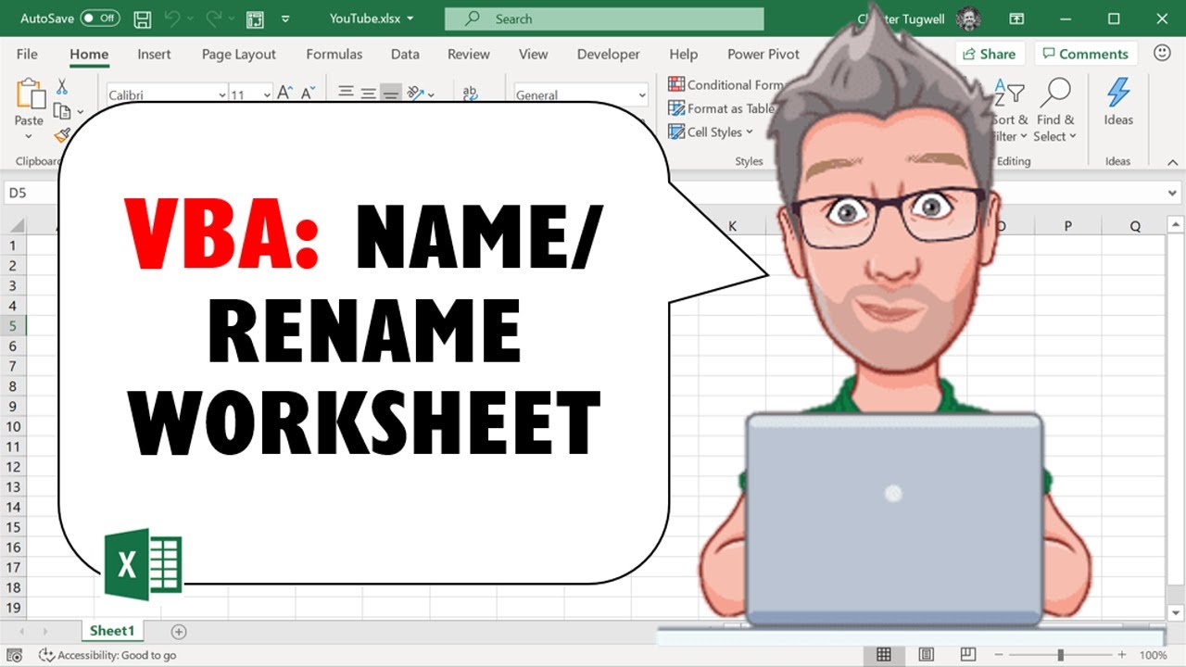
Task: Click the Search box in title bar
Action: [x=604, y=19]
